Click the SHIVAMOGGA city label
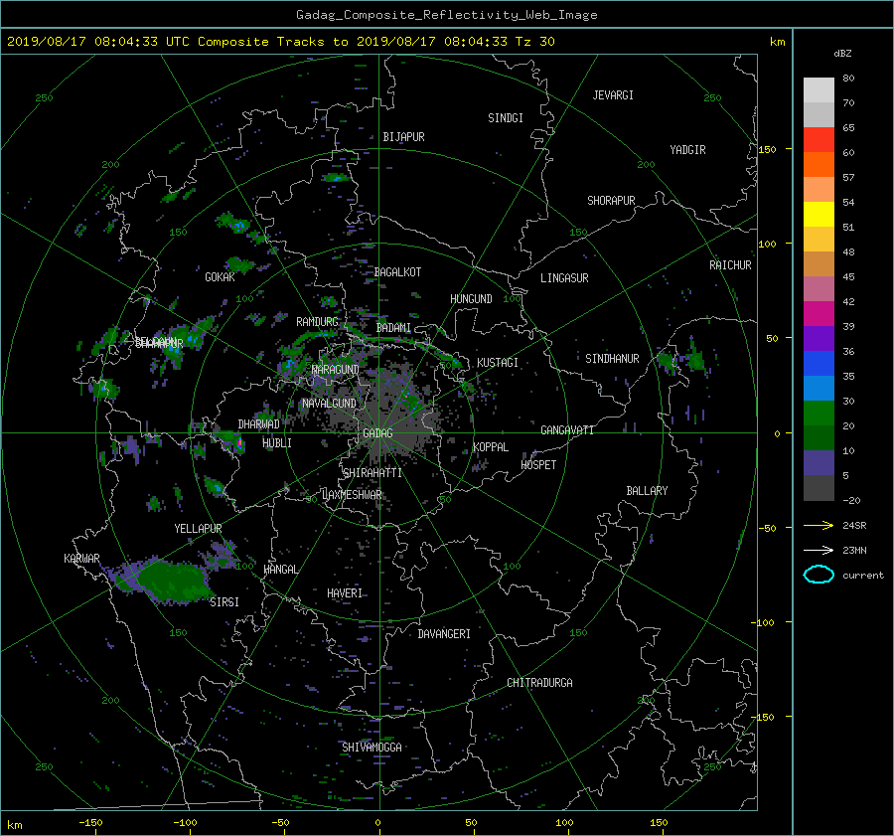894x836 pixels. click(x=372, y=747)
